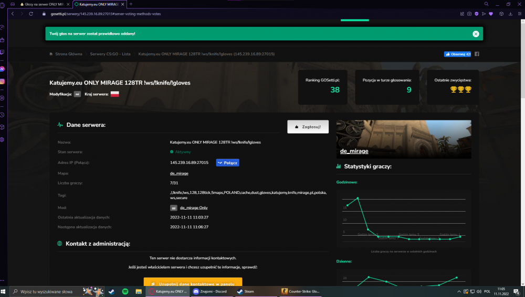Open the downloads toolbar icon
The image size is (525, 297).
[510, 14]
